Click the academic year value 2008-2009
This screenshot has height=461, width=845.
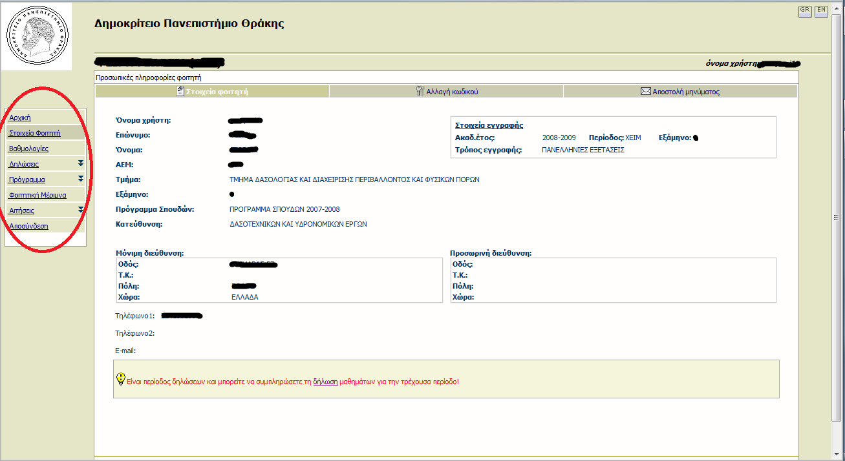(x=557, y=138)
